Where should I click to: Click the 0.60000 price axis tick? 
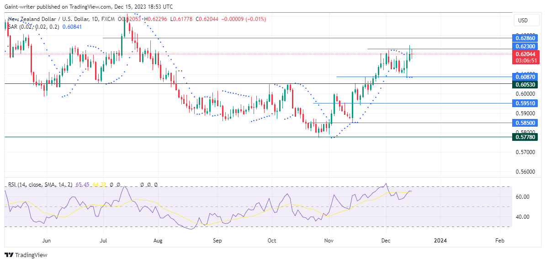pos(525,93)
